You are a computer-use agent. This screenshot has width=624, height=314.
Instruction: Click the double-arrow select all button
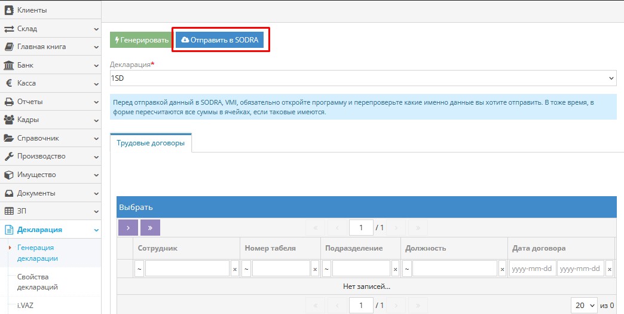(x=150, y=227)
